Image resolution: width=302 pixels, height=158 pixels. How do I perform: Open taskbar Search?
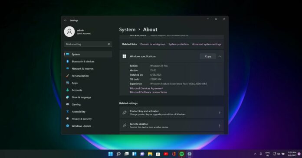point(118,154)
